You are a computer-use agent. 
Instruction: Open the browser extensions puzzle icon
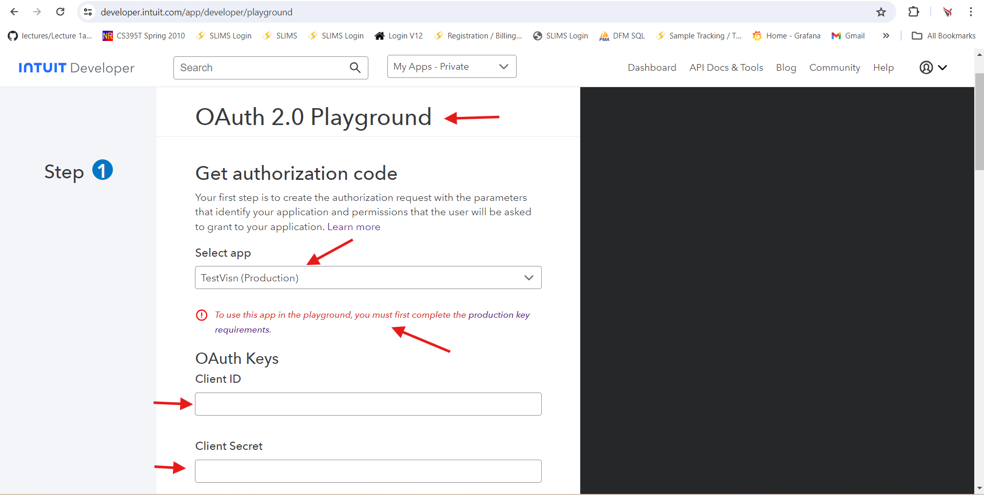[913, 12]
